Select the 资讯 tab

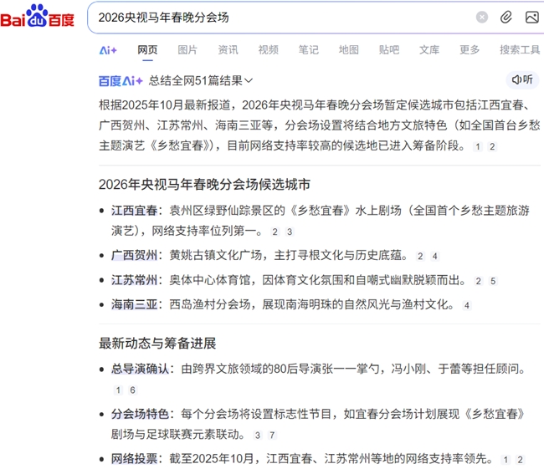pyautogui.click(x=228, y=50)
